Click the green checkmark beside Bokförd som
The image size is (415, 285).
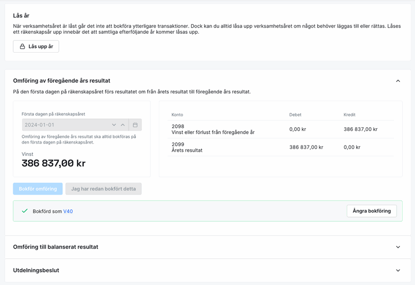coord(25,211)
